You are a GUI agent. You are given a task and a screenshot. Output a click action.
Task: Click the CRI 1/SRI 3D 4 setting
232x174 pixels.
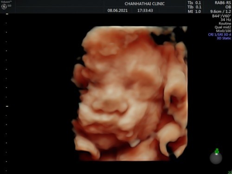pos(219,34)
